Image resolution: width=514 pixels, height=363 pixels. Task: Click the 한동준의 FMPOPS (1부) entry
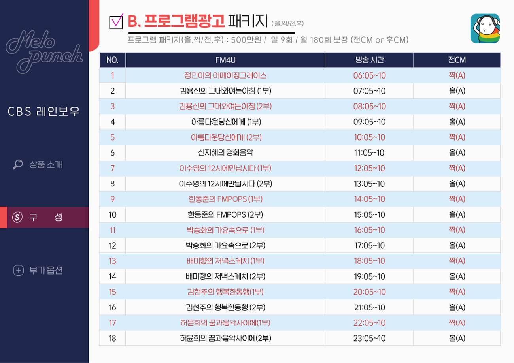(225, 199)
